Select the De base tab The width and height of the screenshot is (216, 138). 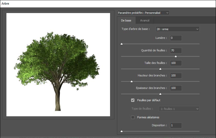click(126, 20)
